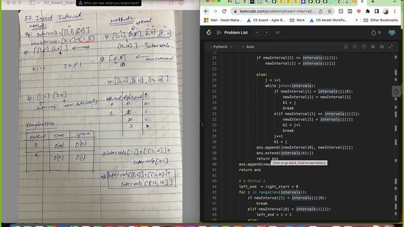404x227 pixels.
Task: Open sidebar view options chevron in Preview
Action: tap(38, 3)
